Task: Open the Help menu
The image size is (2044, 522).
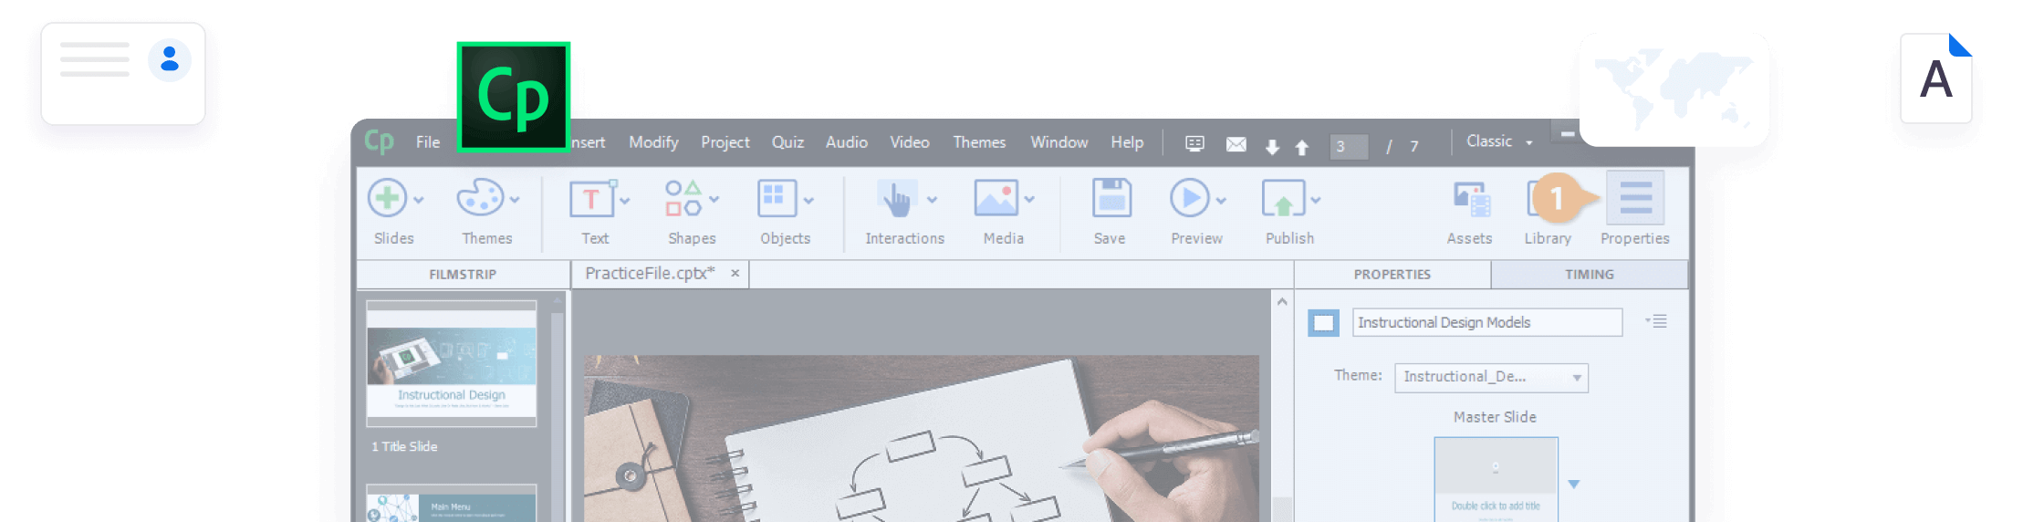Action: 1127,142
